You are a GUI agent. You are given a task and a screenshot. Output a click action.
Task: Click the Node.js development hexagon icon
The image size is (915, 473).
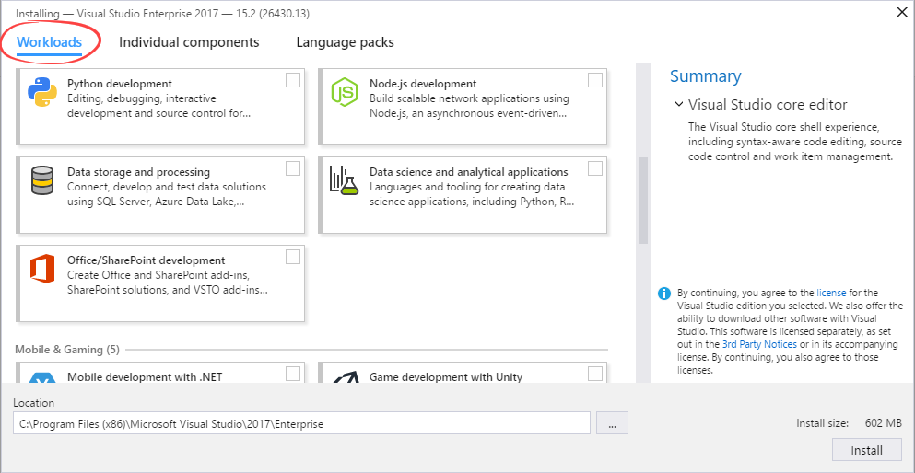pos(344,92)
